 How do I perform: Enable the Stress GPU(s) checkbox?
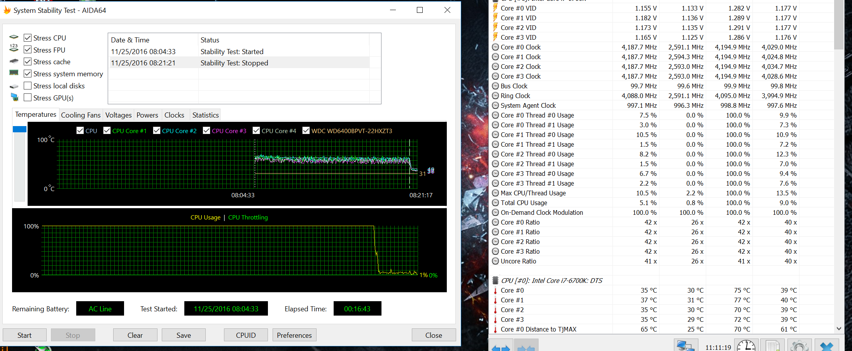pos(28,98)
